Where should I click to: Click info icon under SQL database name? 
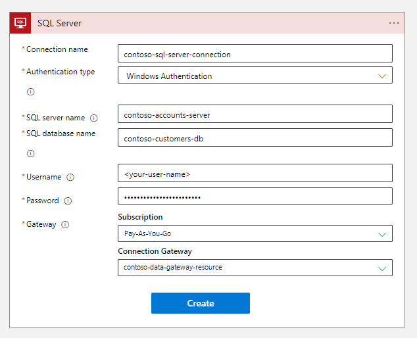(30, 153)
